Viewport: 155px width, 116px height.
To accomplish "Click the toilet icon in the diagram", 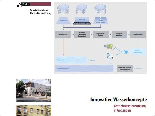I will click(x=110, y=56).
